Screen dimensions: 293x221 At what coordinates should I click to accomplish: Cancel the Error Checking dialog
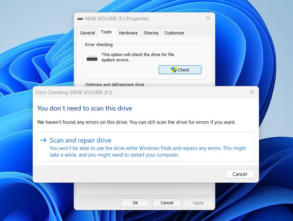(x=240, y=174)
